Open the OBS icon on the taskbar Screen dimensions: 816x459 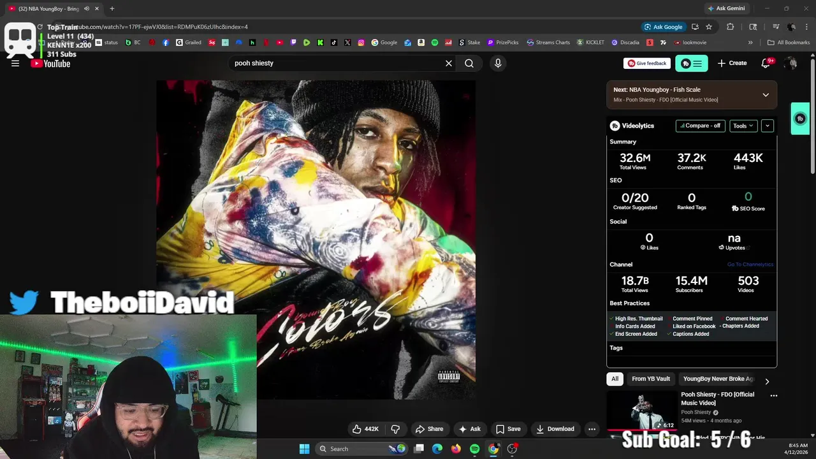pos(512,449)
